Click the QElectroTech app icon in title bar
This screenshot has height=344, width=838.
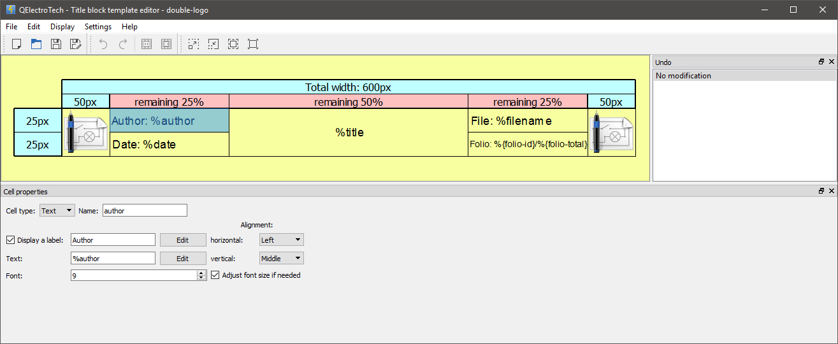[x=10, y=10]
